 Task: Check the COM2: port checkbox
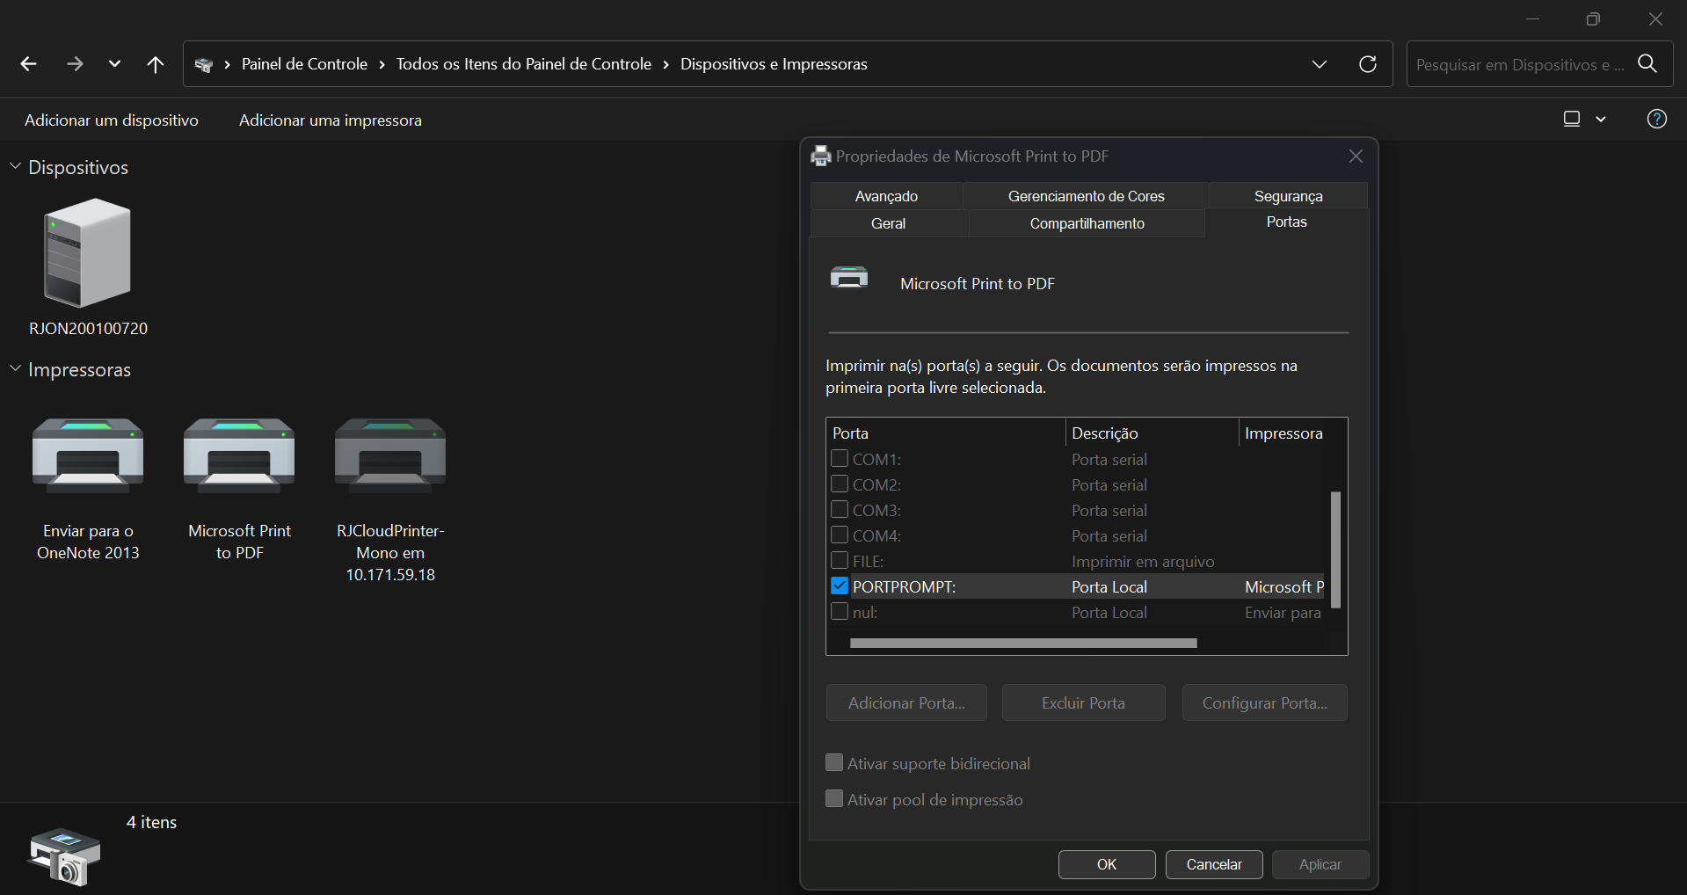click(x=840, y=484)
